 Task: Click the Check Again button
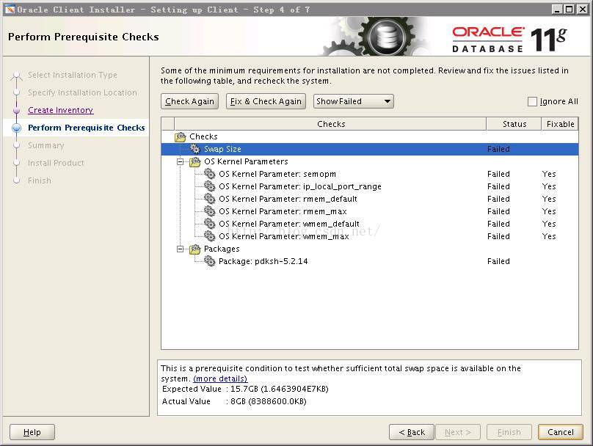[x=189, y=101]
